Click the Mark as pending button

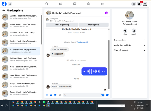[x=62, y=25]
